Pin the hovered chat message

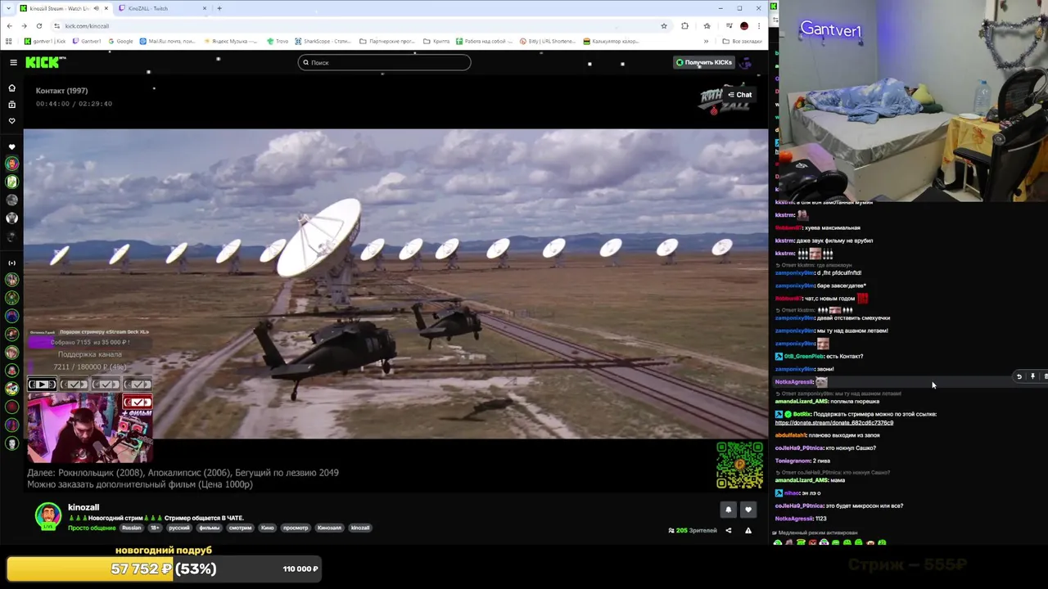click(1033, 377)
